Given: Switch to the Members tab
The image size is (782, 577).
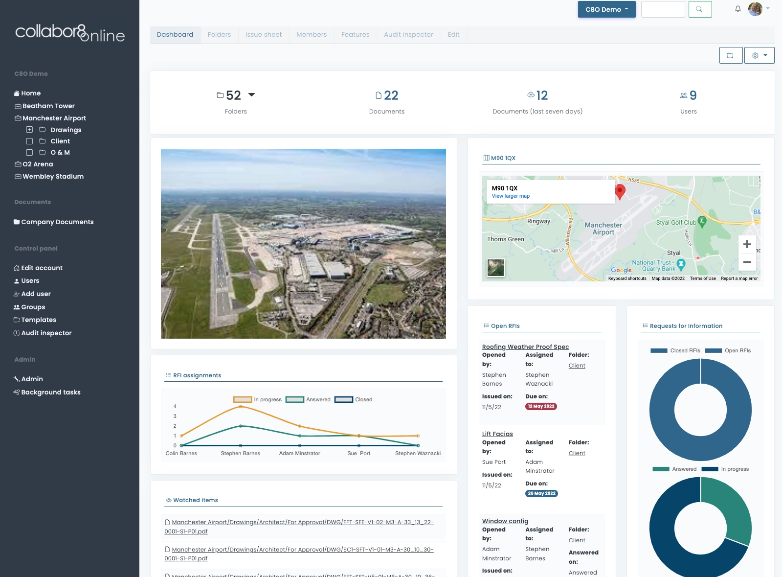Looking at the screenshot, I should coord(312,35).
